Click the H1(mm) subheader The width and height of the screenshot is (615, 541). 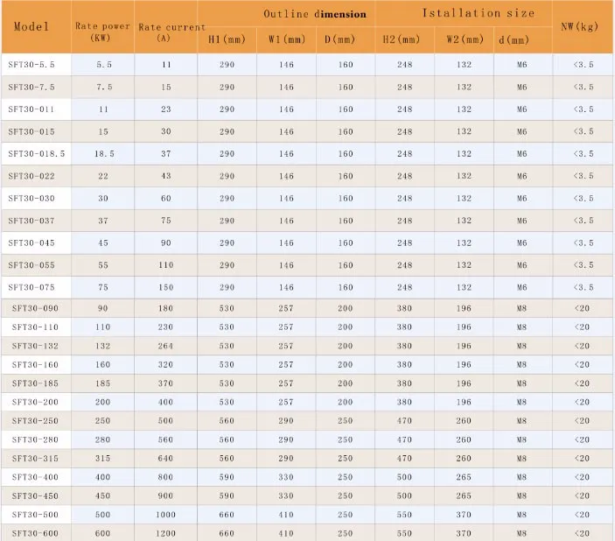227,39
